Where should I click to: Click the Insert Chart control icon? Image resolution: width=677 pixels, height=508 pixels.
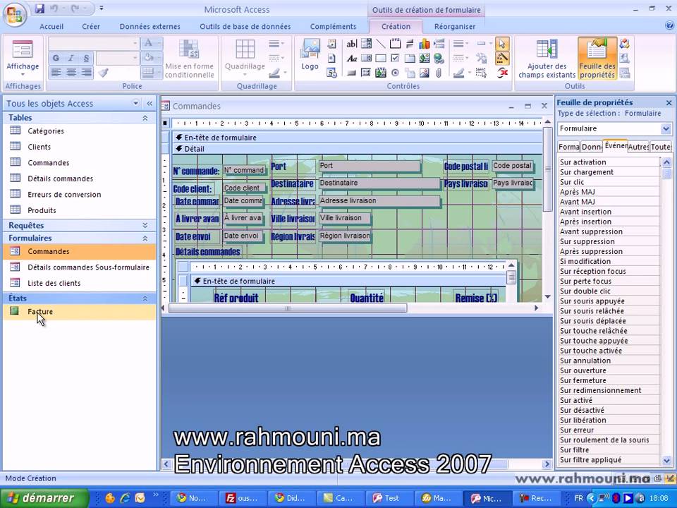(424, 44)
